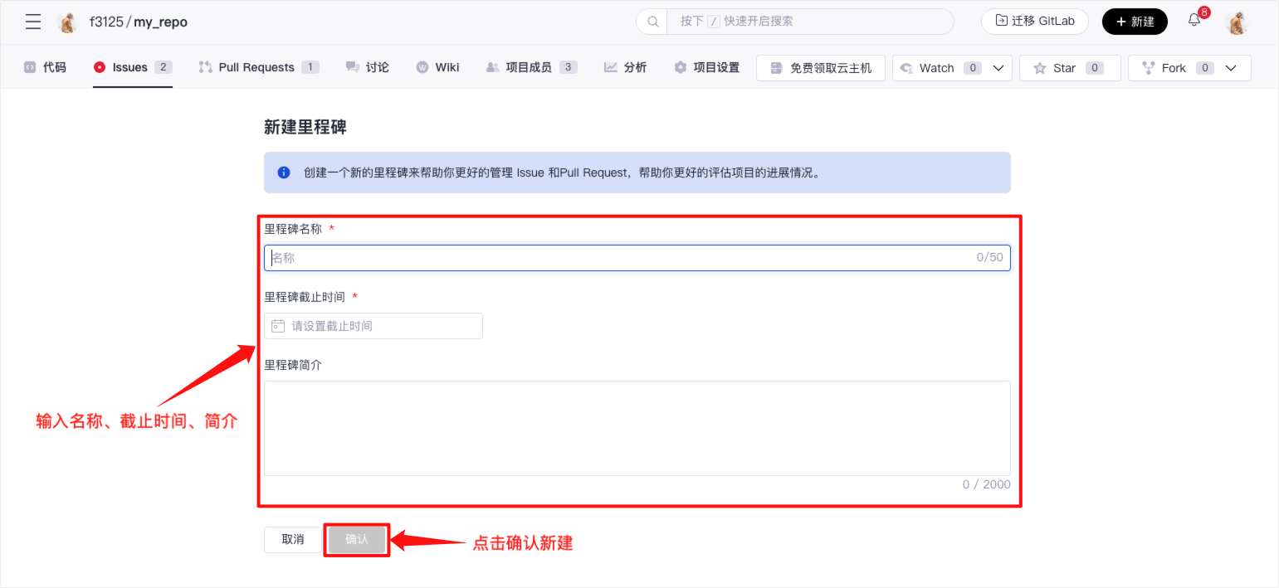Click the 免费领取云主机 server icon button
Image resolution: width=1279 pixels, height=588 pixels.
point(820,68)
